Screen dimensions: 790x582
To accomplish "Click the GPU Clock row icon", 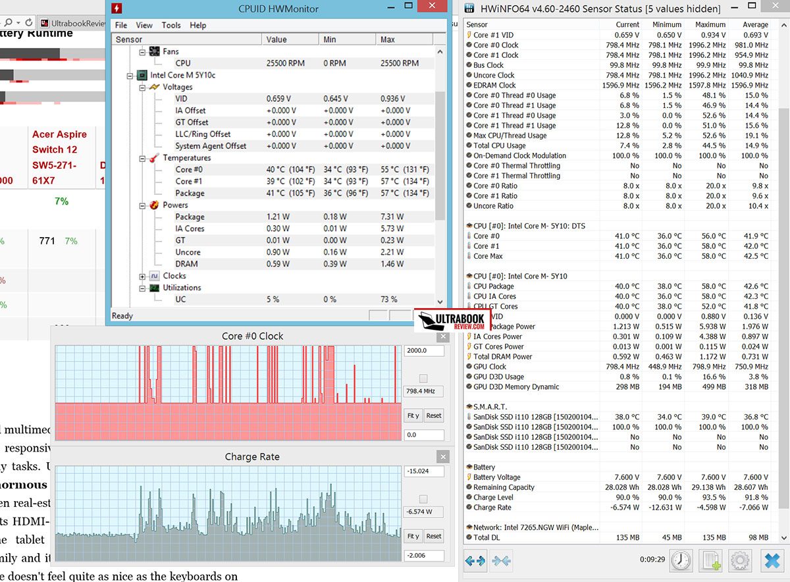I will (468, 367).
